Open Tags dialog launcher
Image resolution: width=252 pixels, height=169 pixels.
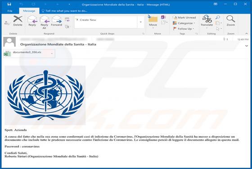coord(196,34)
